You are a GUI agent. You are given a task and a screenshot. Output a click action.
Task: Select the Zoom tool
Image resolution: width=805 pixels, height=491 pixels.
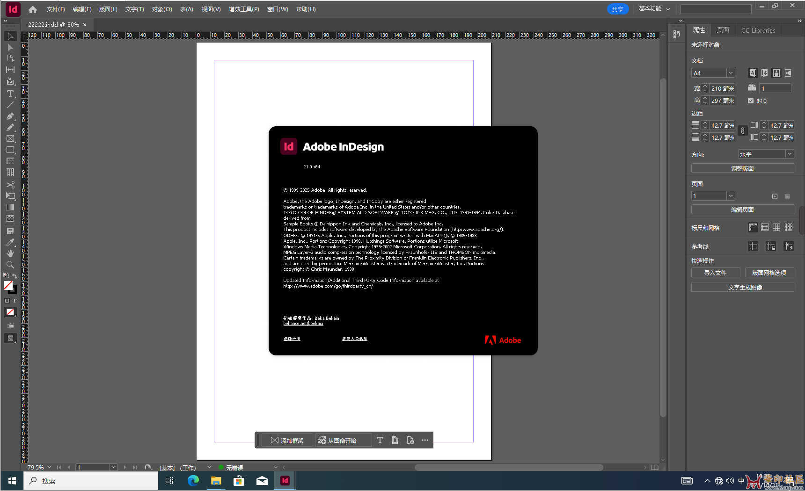[x=10, y=264]
